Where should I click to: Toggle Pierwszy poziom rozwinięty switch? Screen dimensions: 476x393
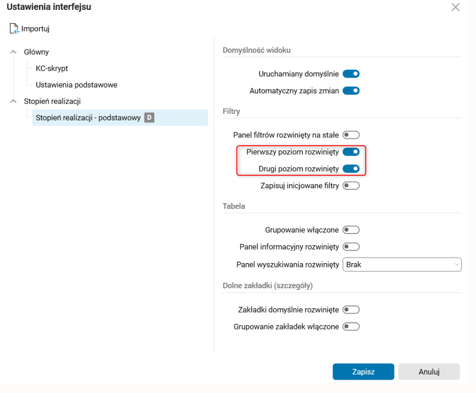tap(351, 152)
